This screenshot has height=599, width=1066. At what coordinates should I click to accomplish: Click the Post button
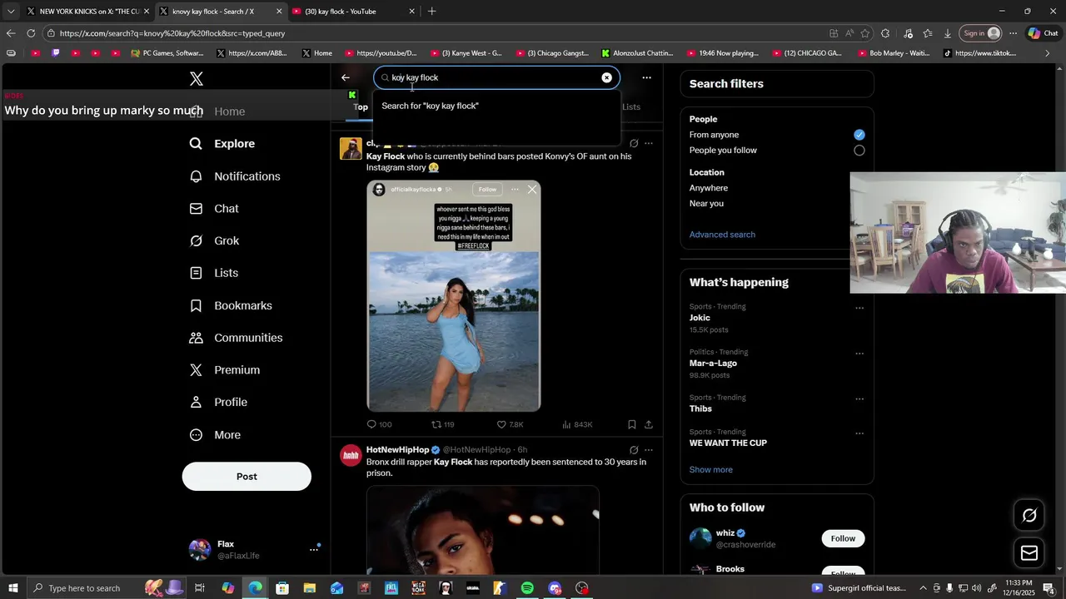[x=247, y=477]
